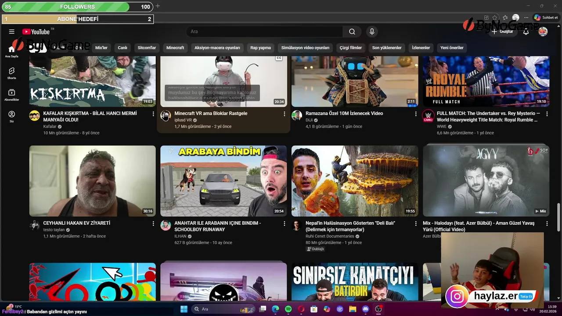Go to YouTube home via logo
This screenshot has height=316, width=562.
tap(36, 32)
